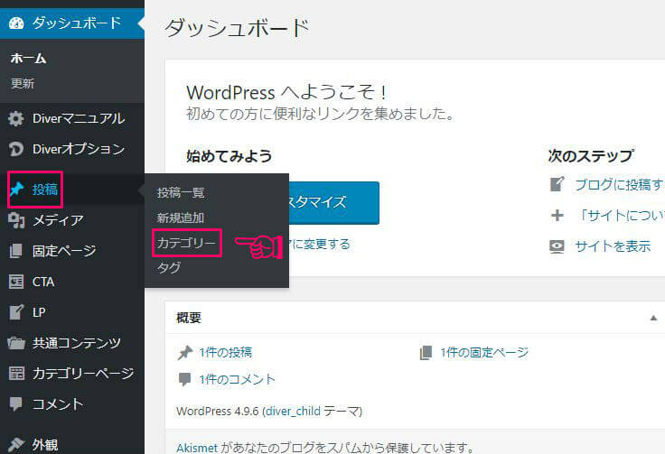Open the メディア menu item
Viewport: 665px width, 454px height.
(72, 220)
